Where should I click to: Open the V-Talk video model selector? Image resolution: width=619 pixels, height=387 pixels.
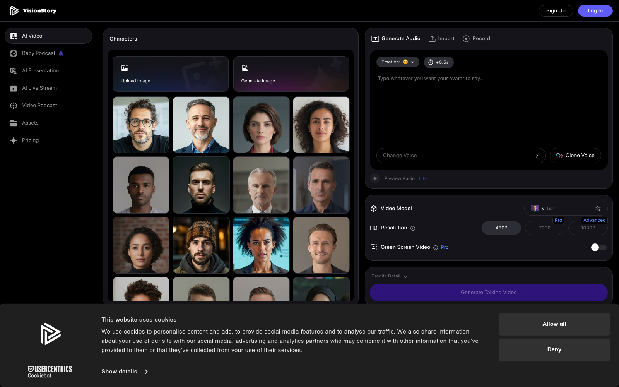point(565,209)
